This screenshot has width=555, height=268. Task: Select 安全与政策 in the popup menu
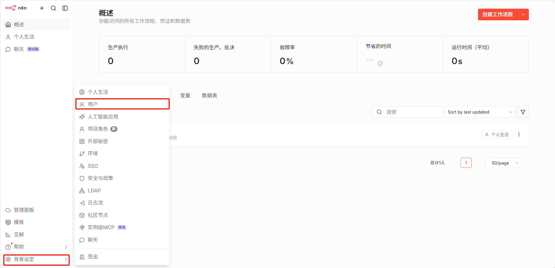click(x=122, y=178)
